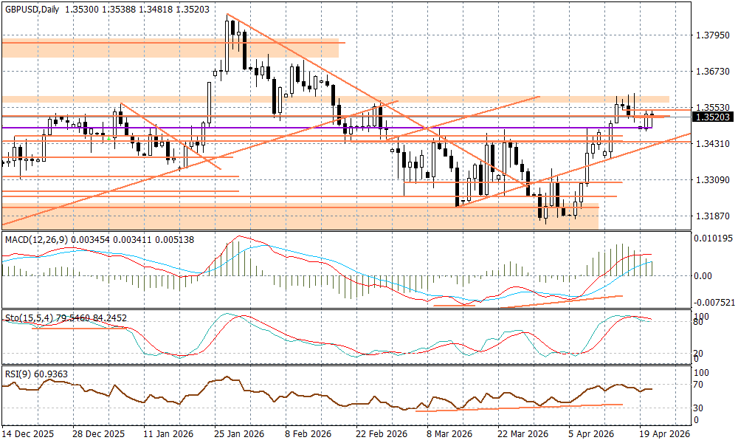Click the MACD -0.007521 scale value
The height and width of the screenshot is (443, 738).
click(x=714, y=301)
